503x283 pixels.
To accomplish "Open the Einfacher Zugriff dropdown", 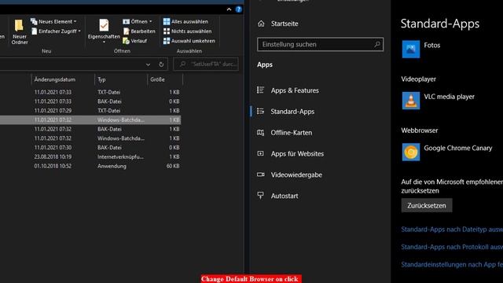I will click(x=56, y=31).
